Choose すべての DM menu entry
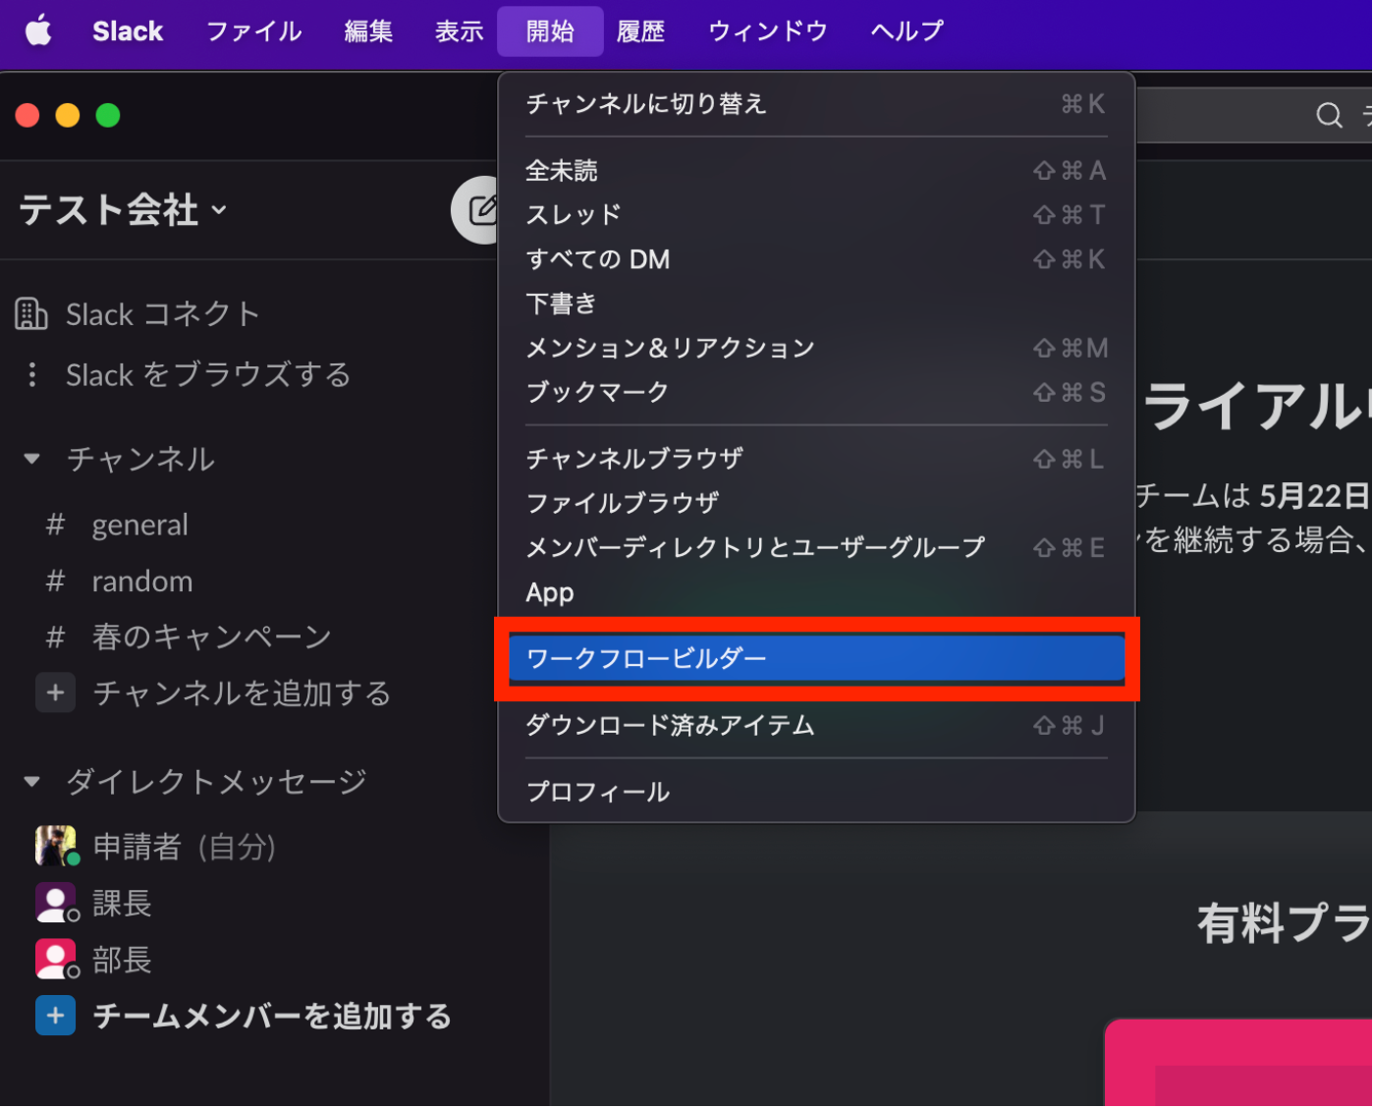The height and width of the screenshot is (1108, 1373). 816,259
